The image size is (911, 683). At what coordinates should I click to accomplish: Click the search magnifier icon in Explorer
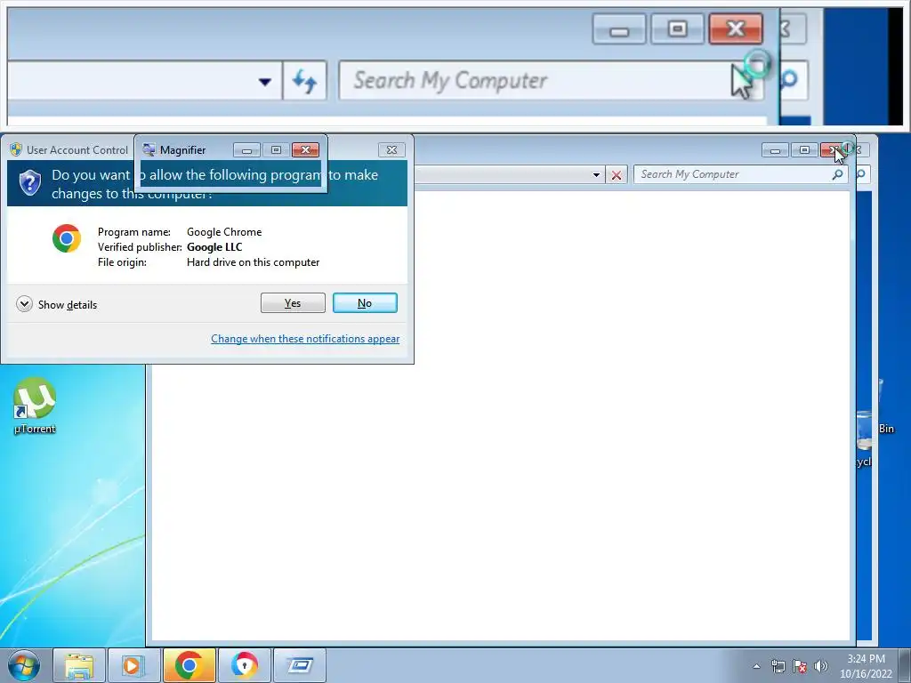[x=837, y=174]
